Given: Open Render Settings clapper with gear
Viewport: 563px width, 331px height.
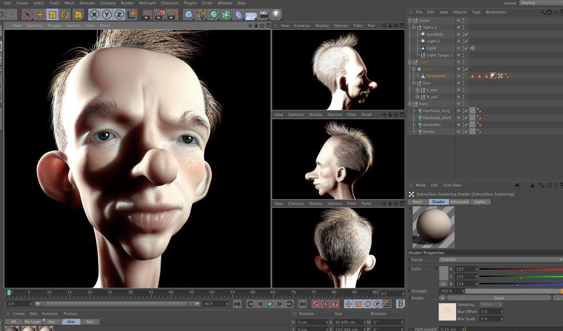Looking at the screenshot, I should click(172, 15).
